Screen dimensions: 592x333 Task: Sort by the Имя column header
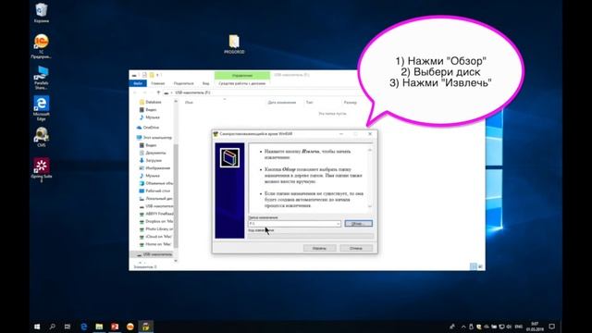point(189,103)
